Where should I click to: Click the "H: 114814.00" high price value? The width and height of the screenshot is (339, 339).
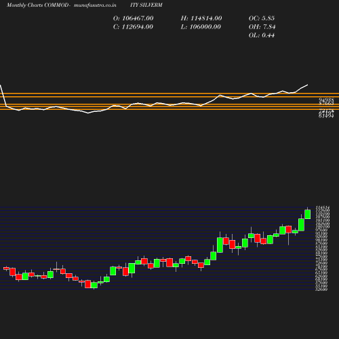(x=201, y=18)
